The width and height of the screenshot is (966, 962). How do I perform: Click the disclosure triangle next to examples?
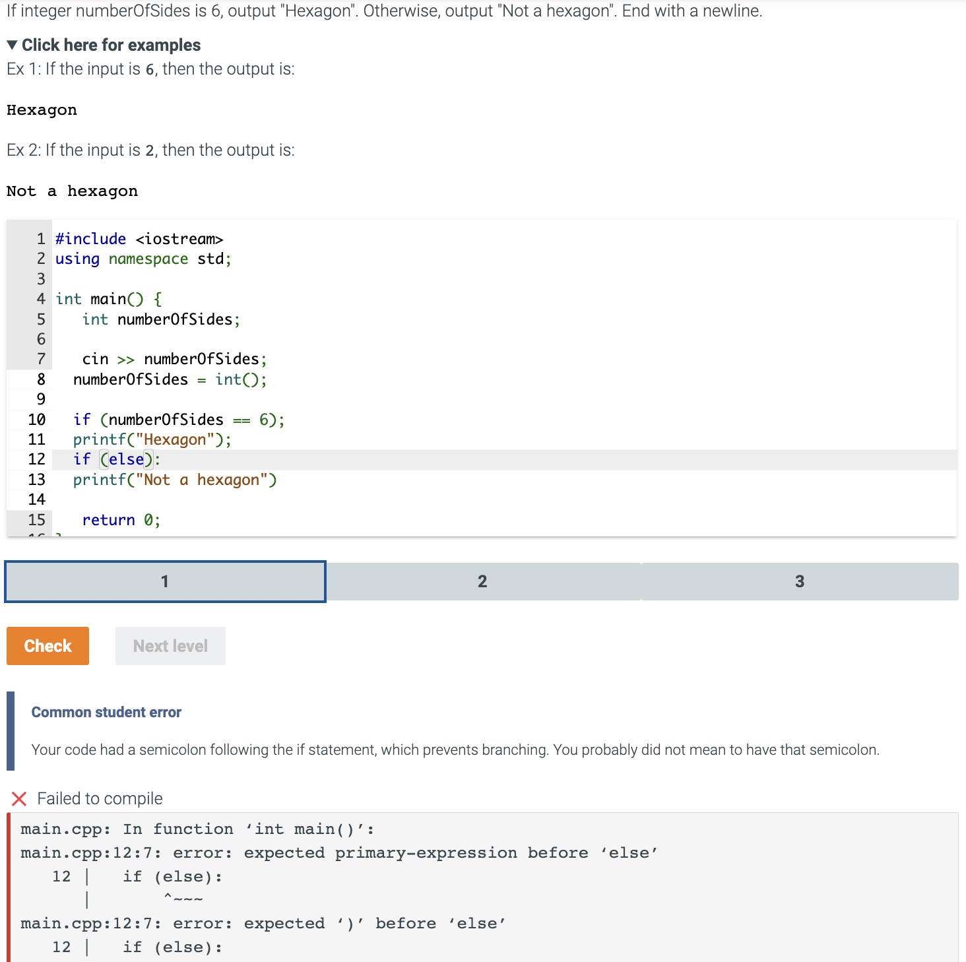point(12,44)
